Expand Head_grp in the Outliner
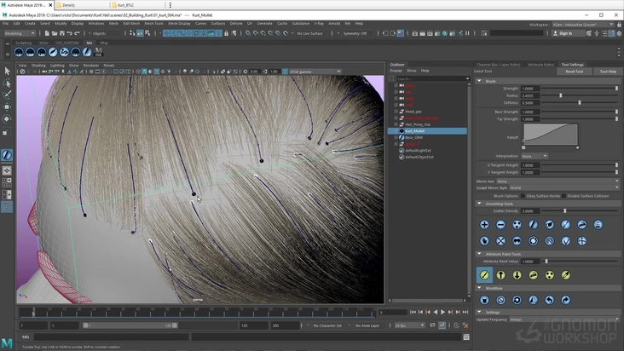Viewport: 624px width, 351px height. click(x=396, y=112)
